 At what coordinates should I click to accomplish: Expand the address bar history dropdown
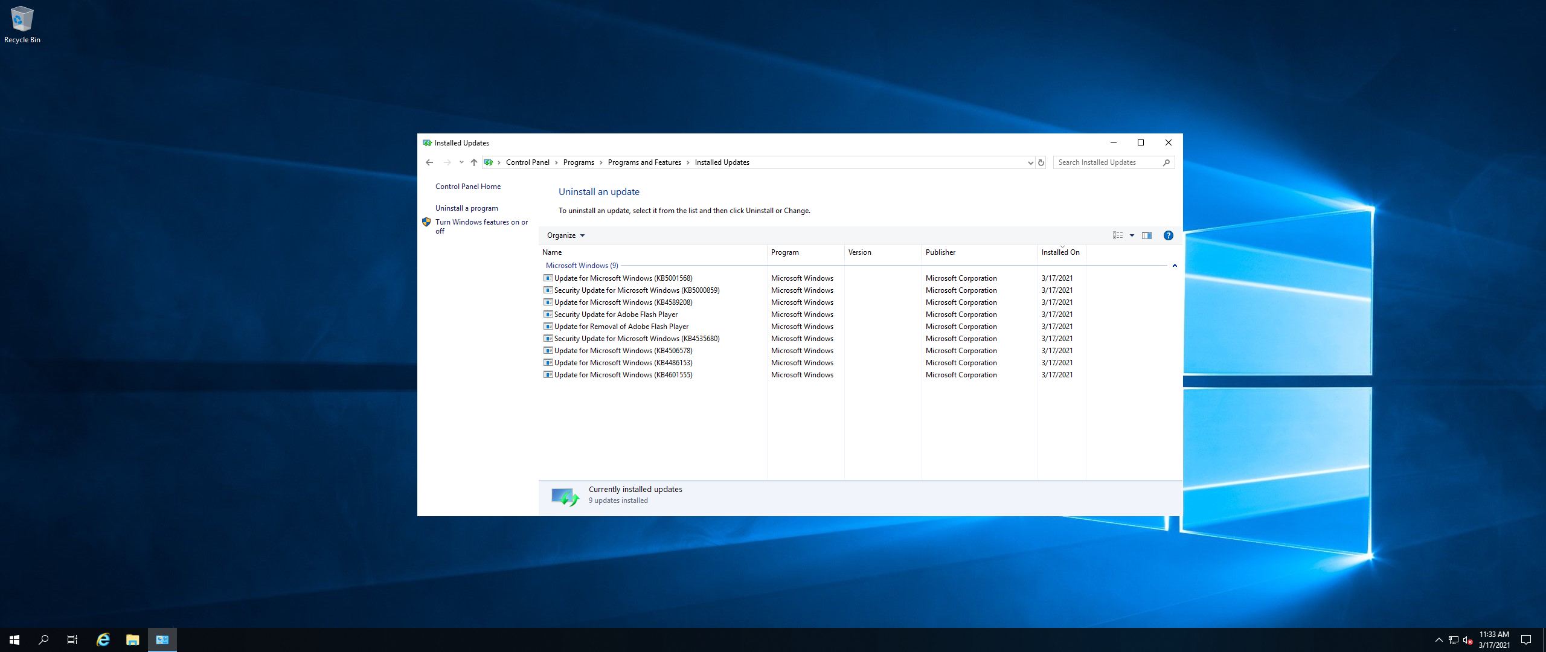click(1030, 162)
